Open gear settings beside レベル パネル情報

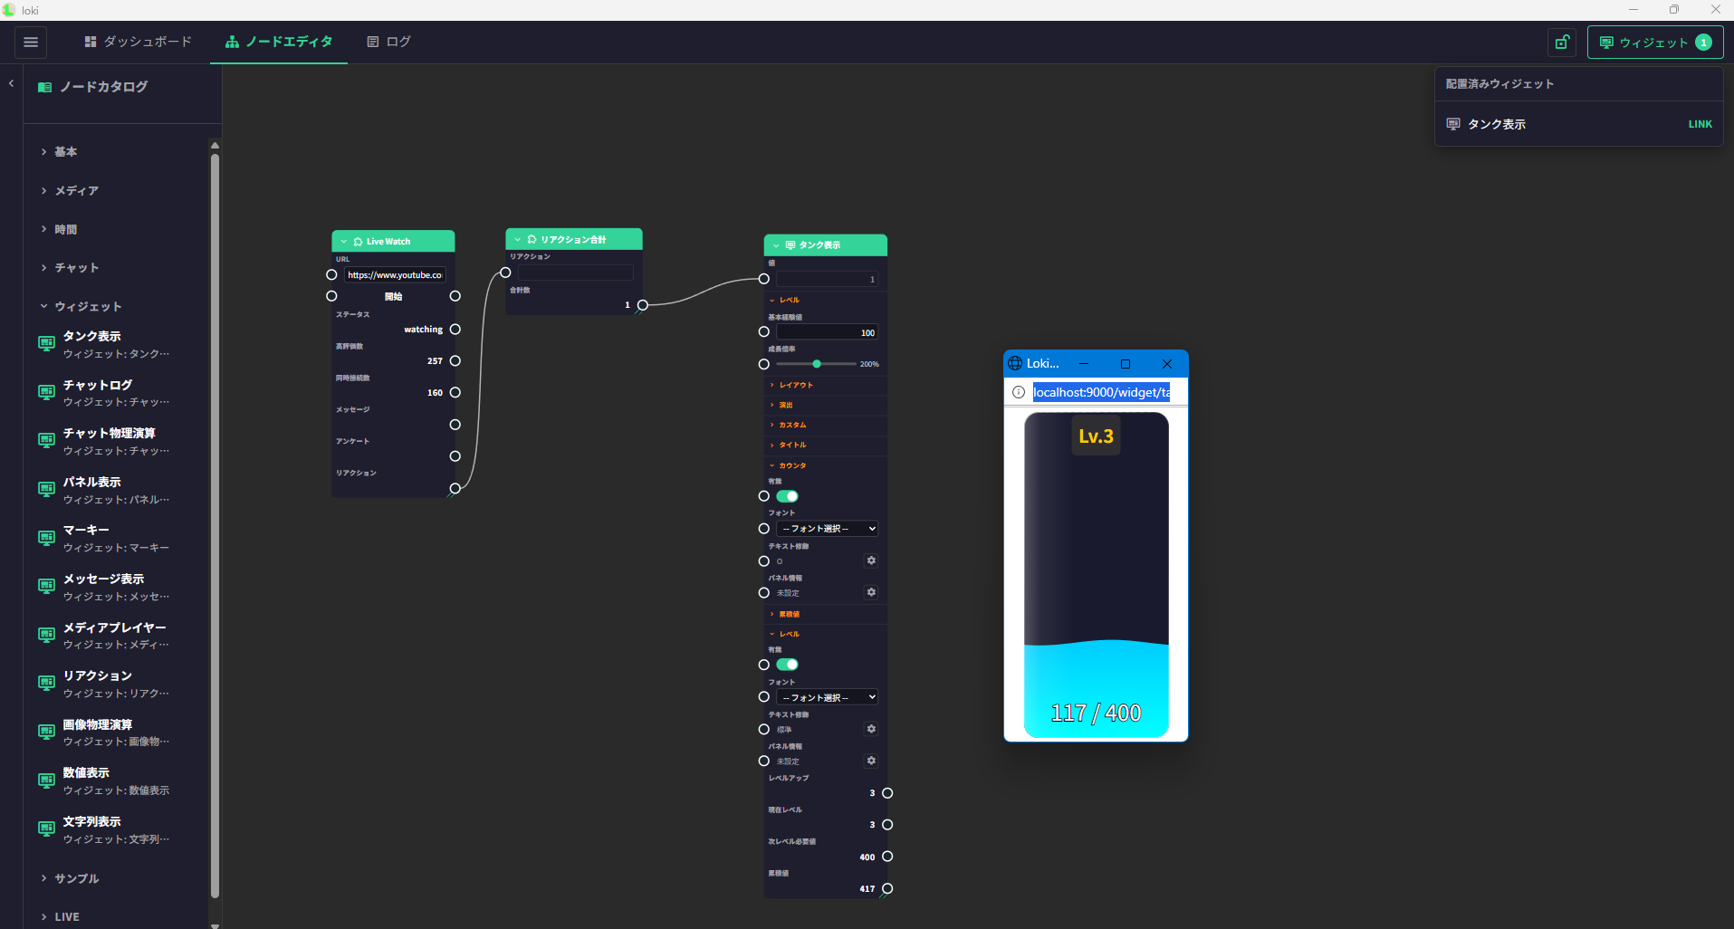click(x=871, y=761)
